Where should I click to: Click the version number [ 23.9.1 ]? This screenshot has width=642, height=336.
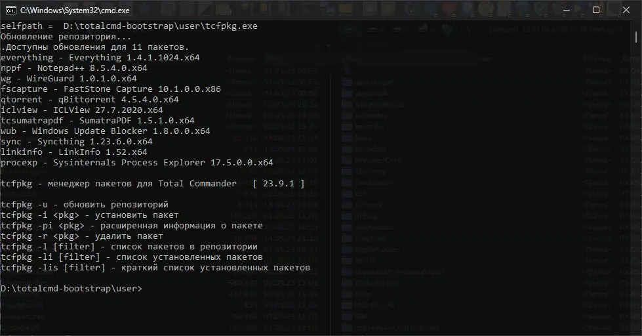click(279, 184)
